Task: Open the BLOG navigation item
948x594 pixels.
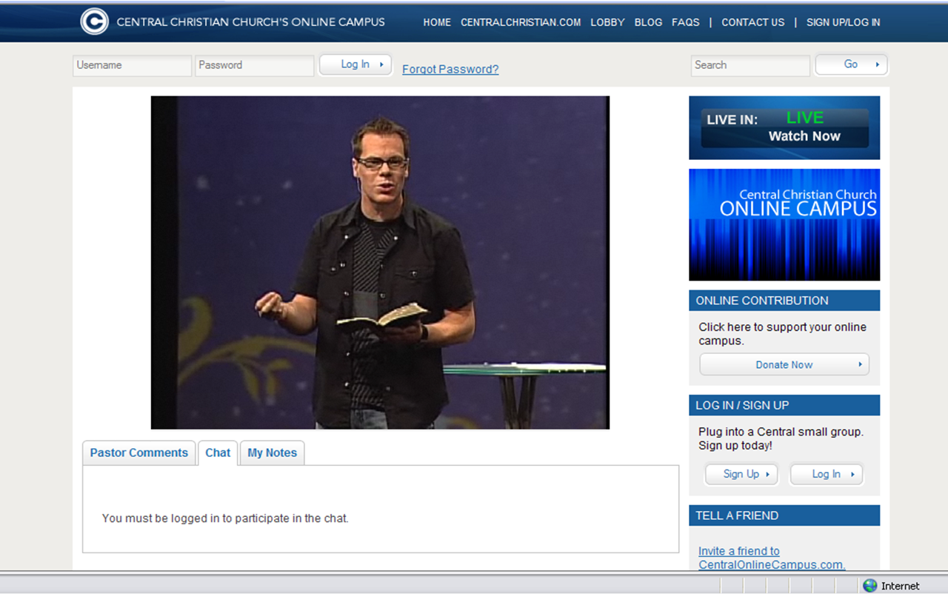Action: [648, 22]
